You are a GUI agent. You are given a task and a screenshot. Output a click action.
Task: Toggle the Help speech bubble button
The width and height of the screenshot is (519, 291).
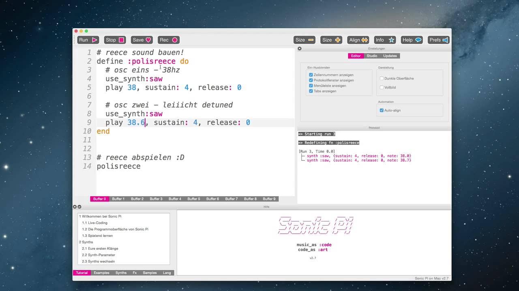(412, 40)
